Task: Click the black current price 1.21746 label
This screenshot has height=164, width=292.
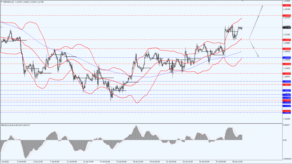Action: click(286, 28)
